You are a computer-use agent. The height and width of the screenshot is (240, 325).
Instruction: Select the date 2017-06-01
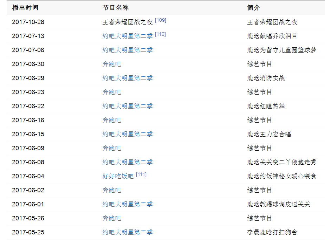tap(28, 204)
